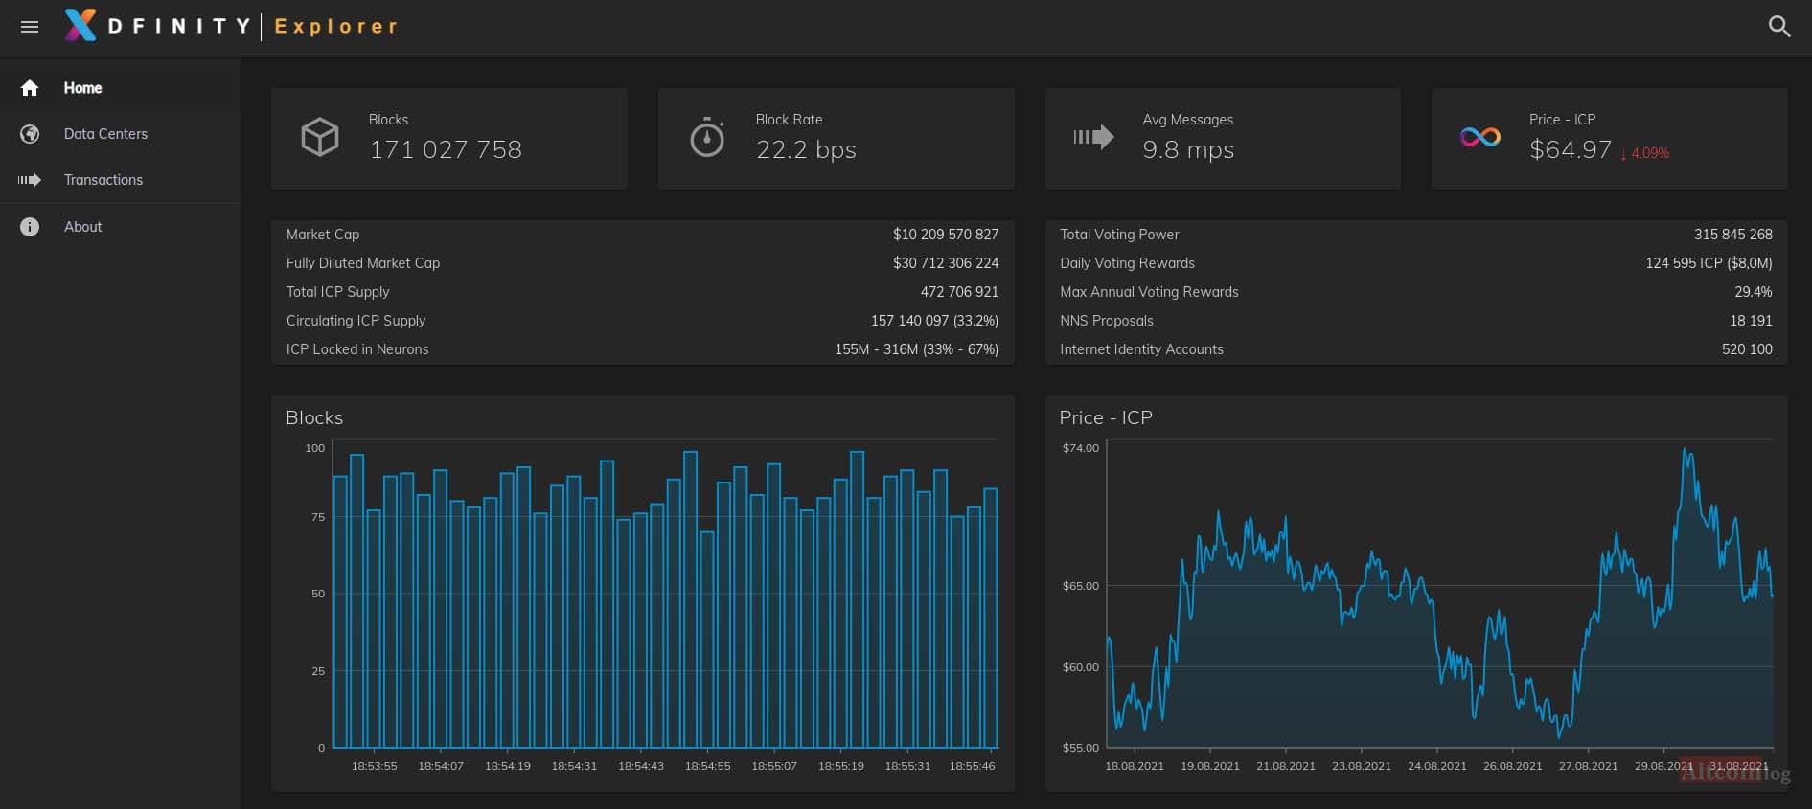Click the DFINITY Explorer logo

(x=231, y=26)
